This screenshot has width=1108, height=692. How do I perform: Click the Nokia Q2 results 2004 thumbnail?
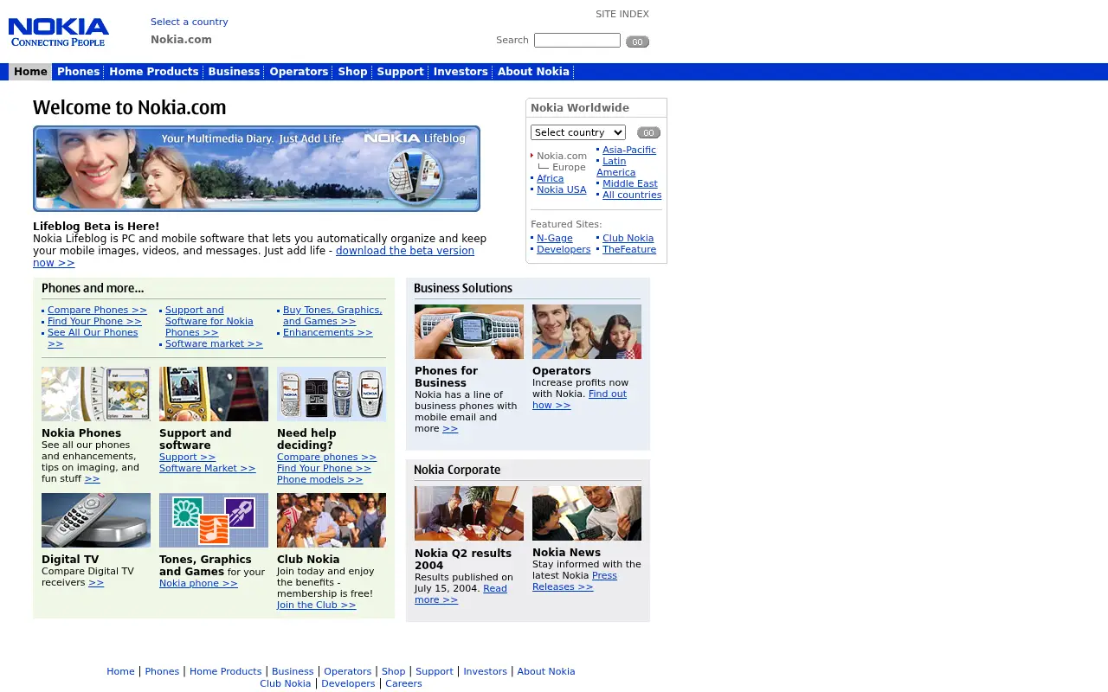coord(469,513)
